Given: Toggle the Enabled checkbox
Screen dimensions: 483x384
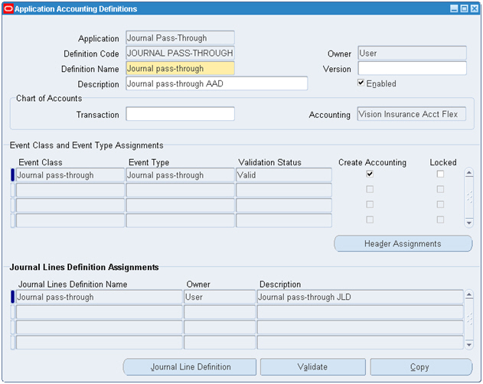Looking at the screenshot, I should click(361, 83).
